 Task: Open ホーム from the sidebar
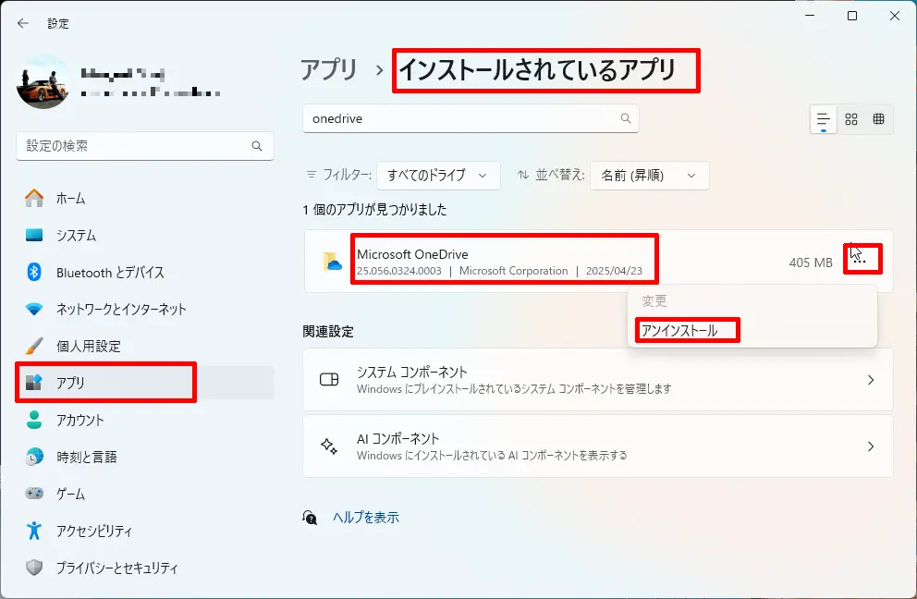145,199
